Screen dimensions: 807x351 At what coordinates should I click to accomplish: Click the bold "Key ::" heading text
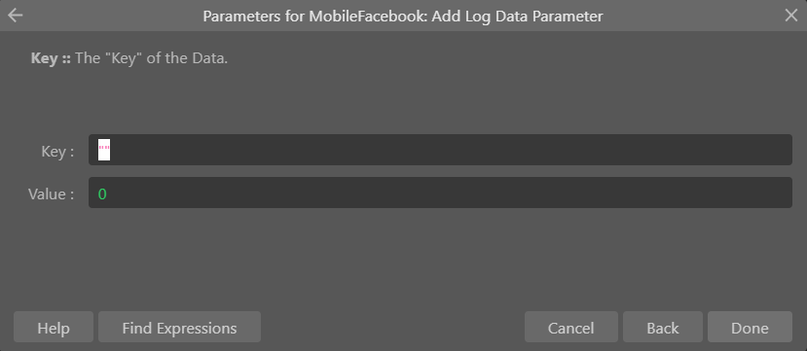click(51, 58)
